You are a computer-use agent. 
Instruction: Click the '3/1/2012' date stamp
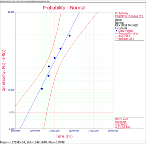tap(121, 125)
